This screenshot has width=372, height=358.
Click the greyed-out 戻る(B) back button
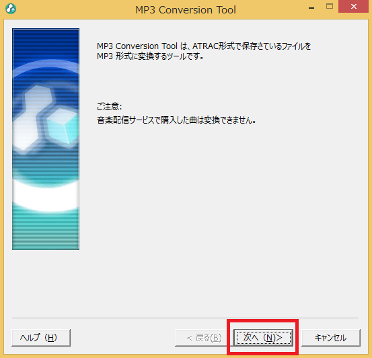click(x=204, y=338)
